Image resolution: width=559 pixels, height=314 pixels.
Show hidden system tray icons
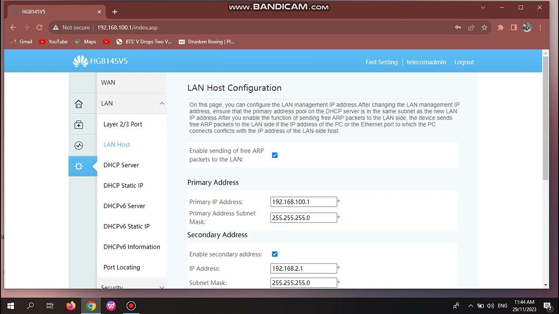tap(470, 306)
